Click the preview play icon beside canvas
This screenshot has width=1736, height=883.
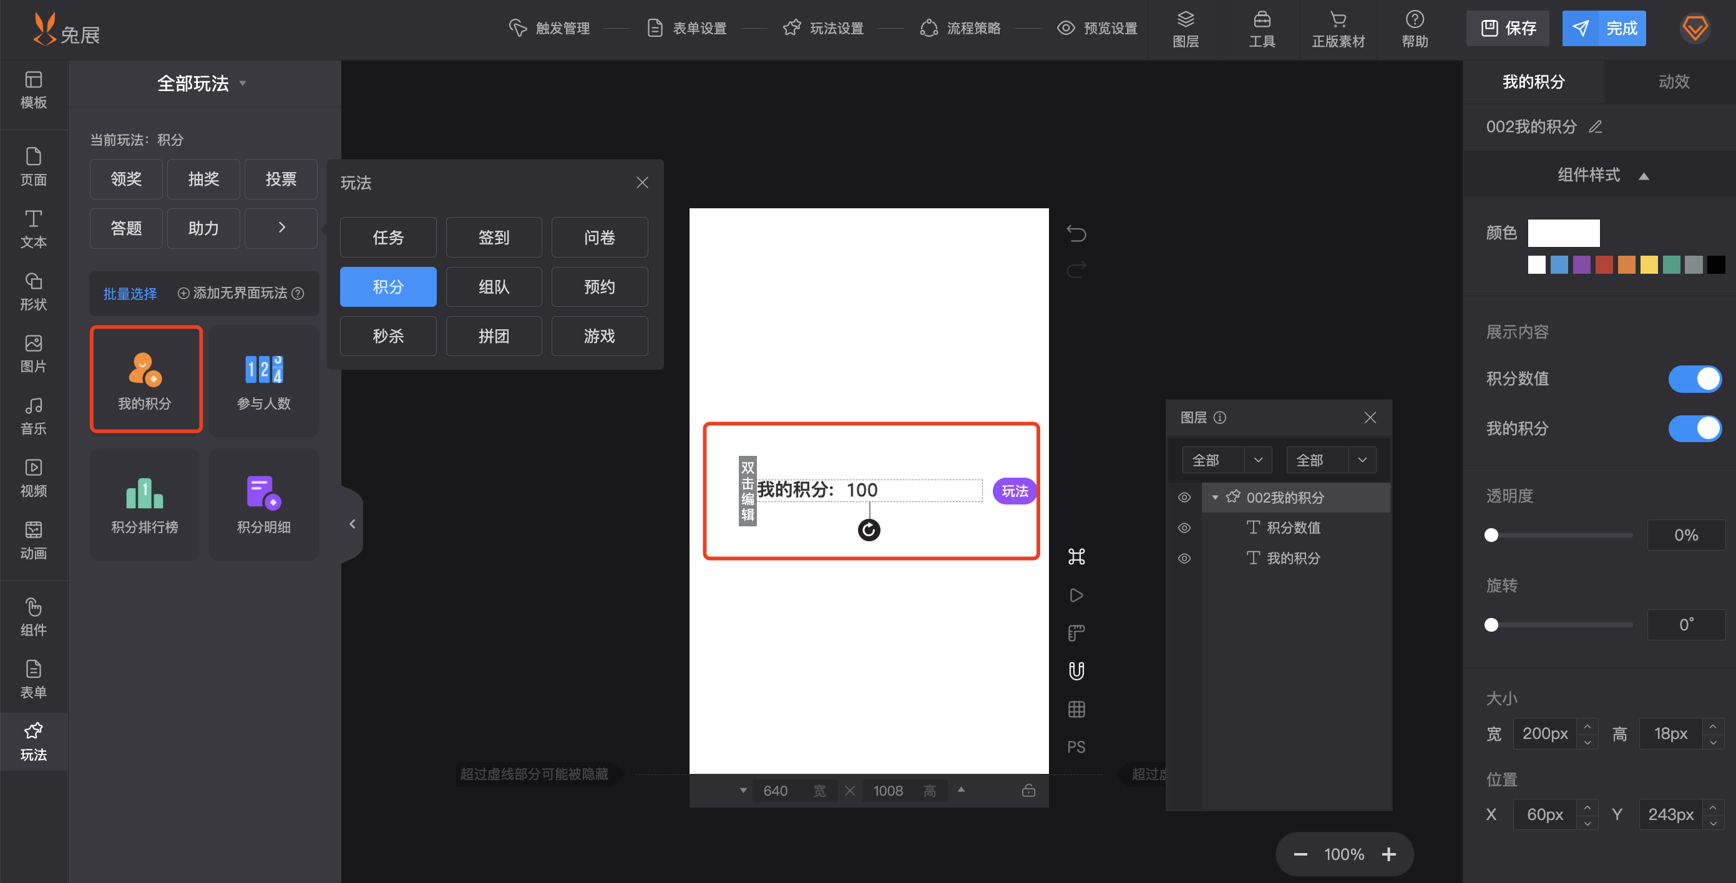(x=1076, y=595)
